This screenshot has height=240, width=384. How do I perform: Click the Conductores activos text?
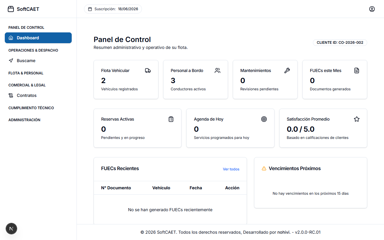188,89
